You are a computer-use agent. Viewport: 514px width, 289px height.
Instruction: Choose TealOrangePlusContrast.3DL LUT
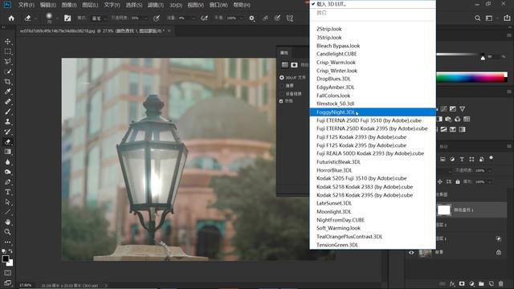373,236
